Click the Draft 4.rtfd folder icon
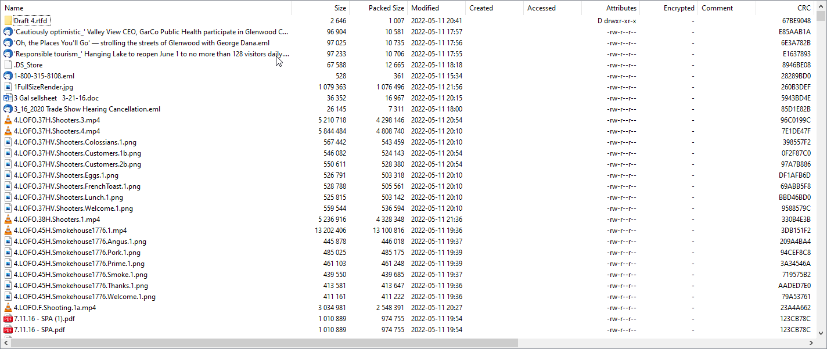 [8, 21]
